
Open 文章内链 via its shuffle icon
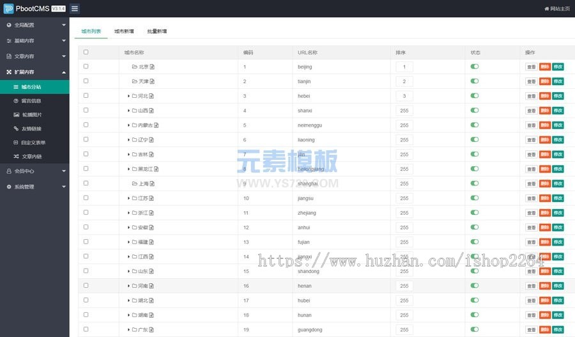coord(16,157)
